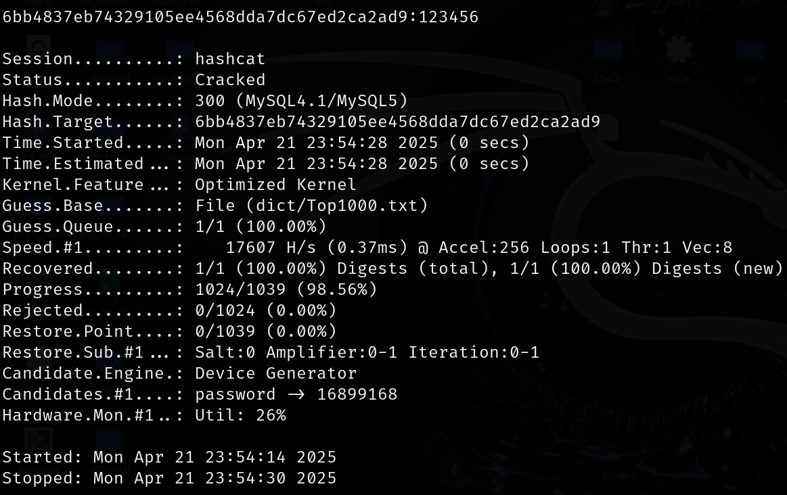Viewport: 787px width, 495px height.
Task: Click the hardware Util: 26% reading
Action: [x=240, y=415]
